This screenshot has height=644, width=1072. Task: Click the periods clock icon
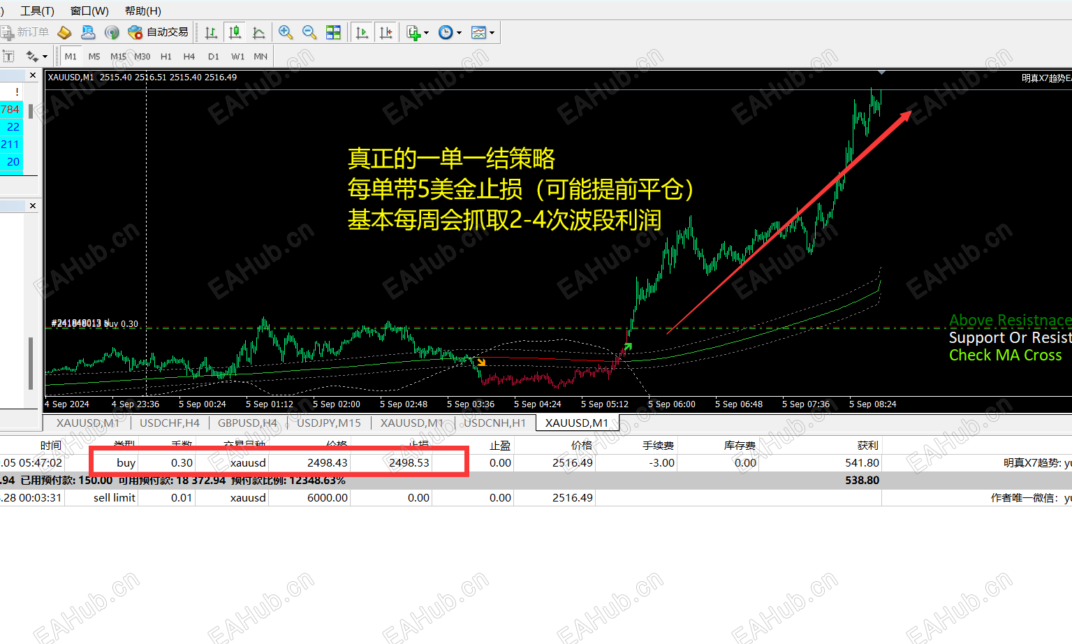point(446,32)
